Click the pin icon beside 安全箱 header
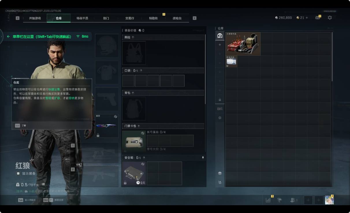350x213 pixels. tap(203, 158)
